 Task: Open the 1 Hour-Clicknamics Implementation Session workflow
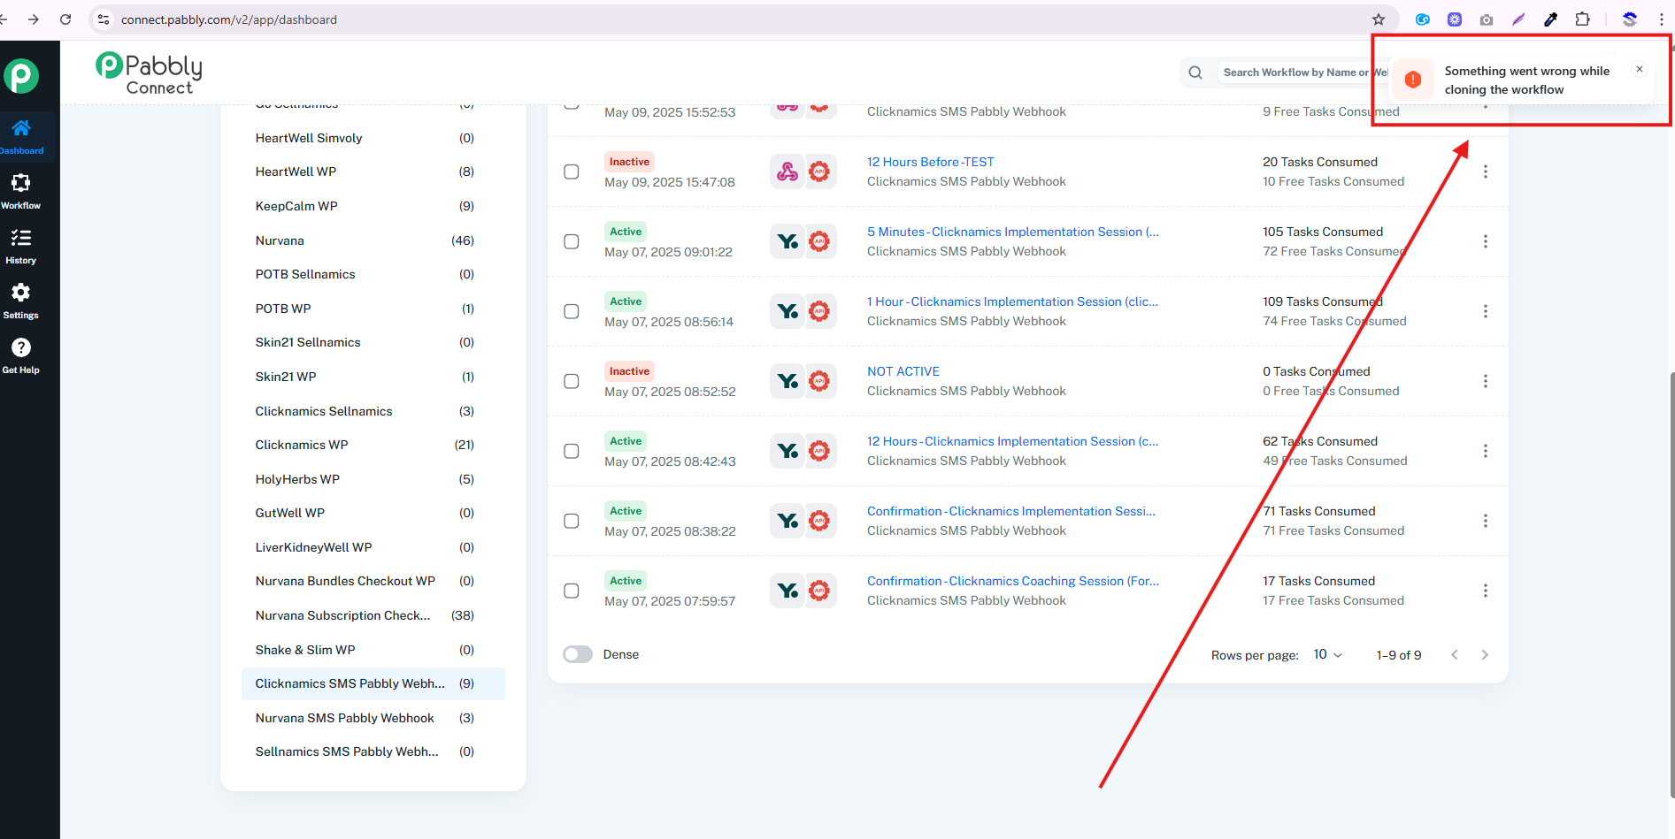pos(1012,301)
